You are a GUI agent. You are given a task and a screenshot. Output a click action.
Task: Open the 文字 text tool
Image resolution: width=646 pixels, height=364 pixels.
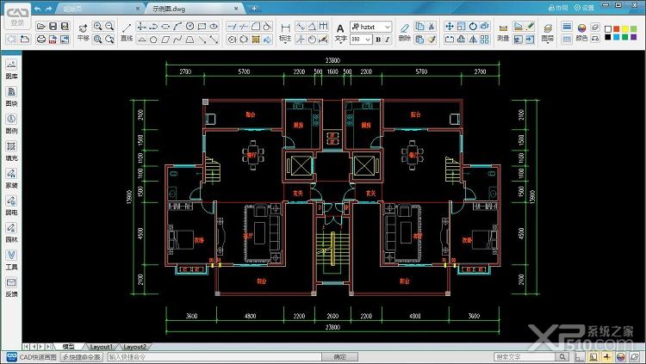[x=340, y=33]
